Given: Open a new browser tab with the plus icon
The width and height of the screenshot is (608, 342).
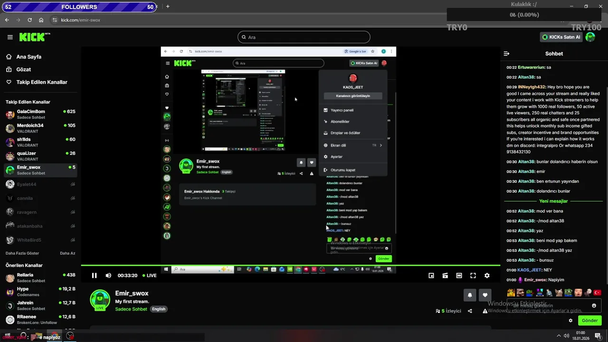Looking at the screenshot, I should click(x=168, y=7).
